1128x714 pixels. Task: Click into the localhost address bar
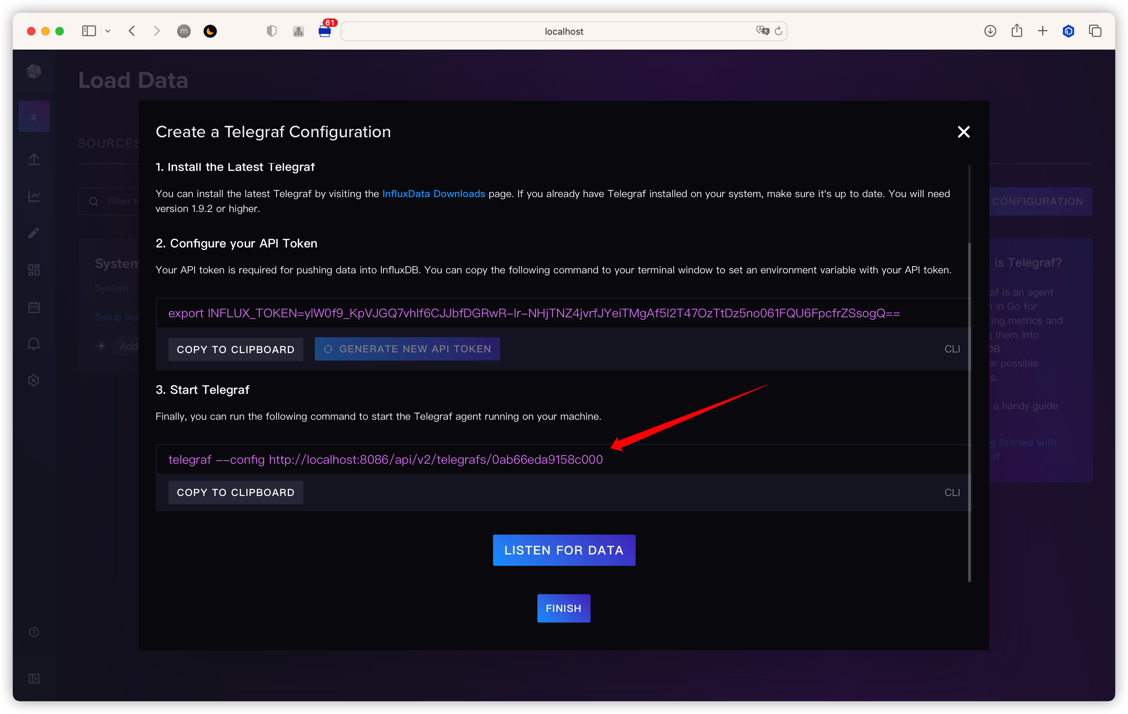564,31
